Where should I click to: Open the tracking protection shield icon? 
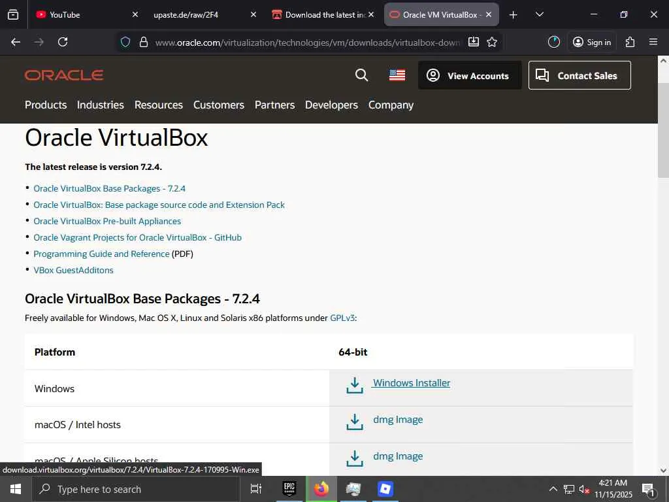point(125,42)
